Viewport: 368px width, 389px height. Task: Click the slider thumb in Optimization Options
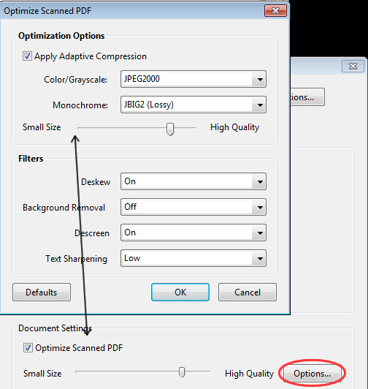click(170, 129)
